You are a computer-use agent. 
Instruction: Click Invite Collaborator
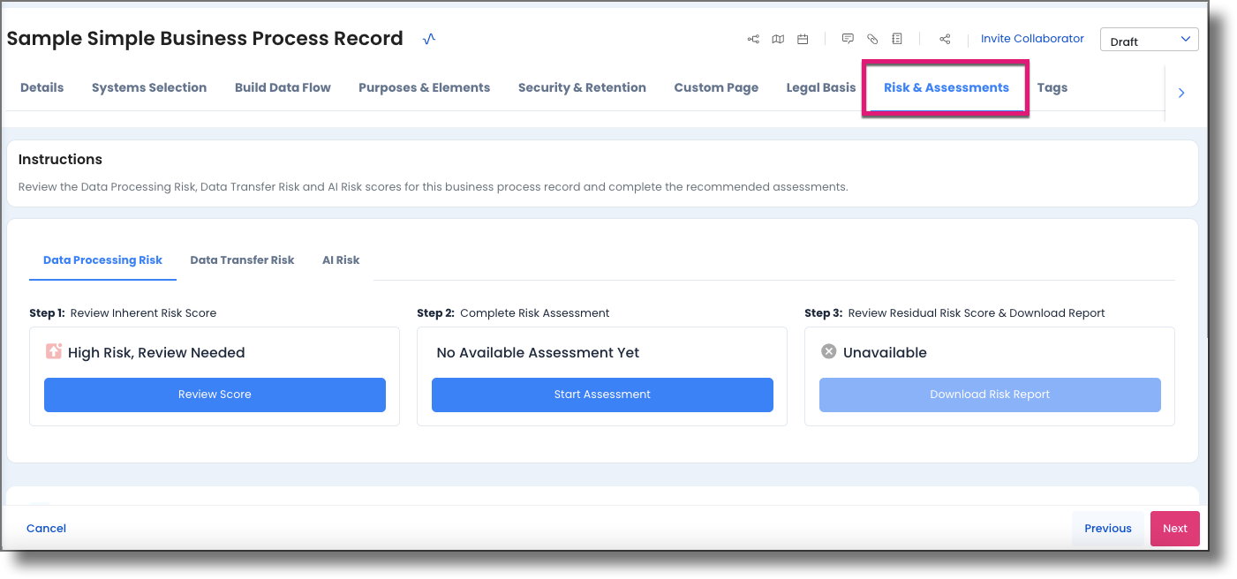click(x=1032, y=38)
